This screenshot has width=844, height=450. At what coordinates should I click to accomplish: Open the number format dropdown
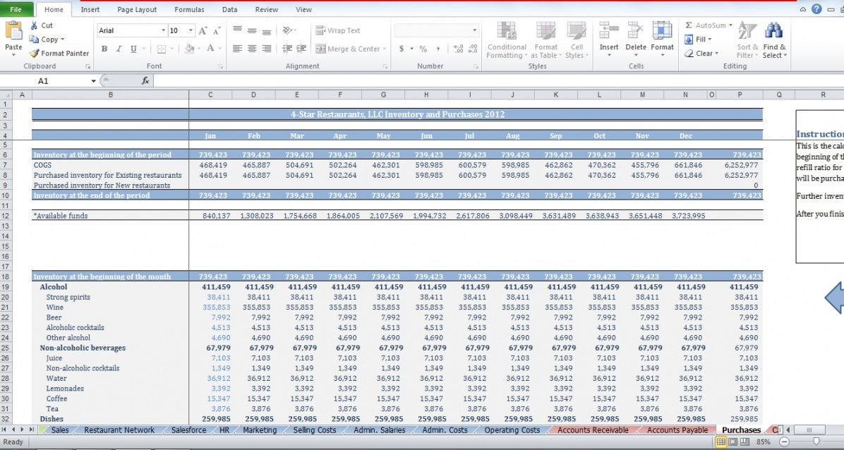point(475,30)
